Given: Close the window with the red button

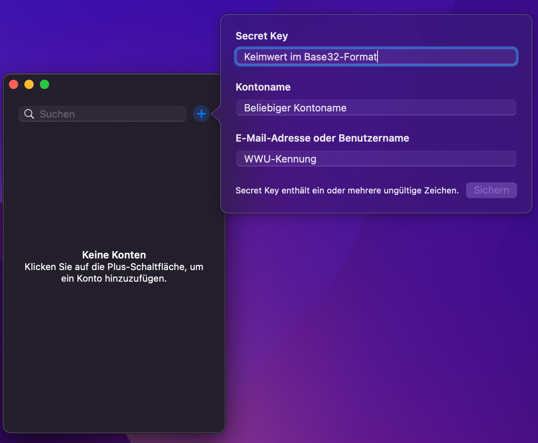Looking at the screenshot, I should click(x=14, y=84).
